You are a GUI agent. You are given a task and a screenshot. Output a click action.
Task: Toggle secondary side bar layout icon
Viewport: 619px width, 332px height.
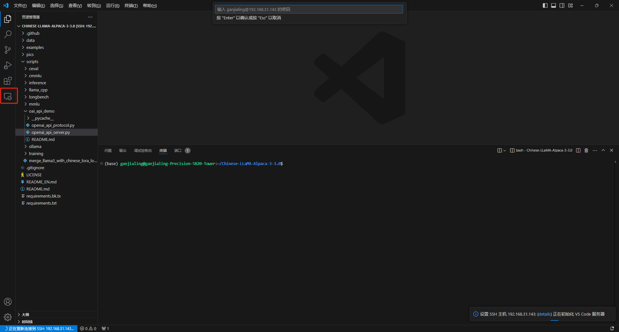(562, 5)
